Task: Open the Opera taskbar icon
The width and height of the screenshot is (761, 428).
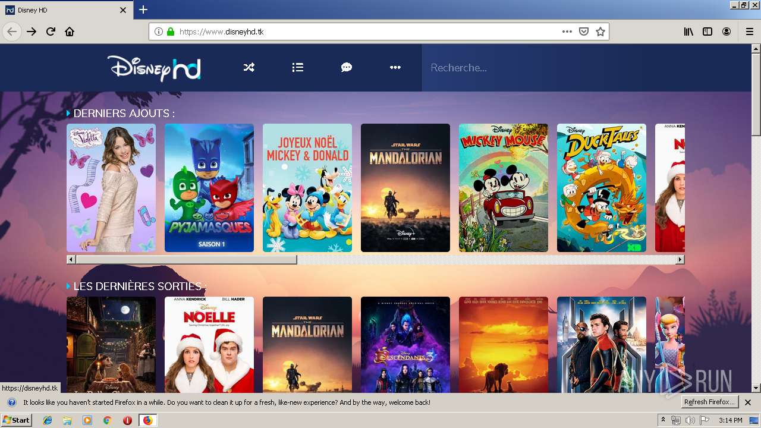Action: [x=127, y=420]
